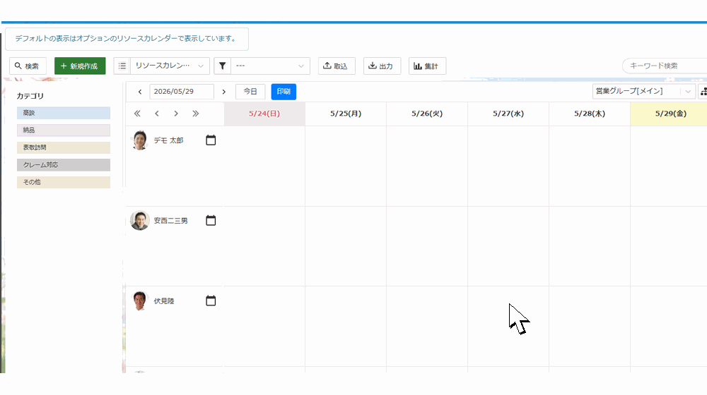Click the single-left arrow in calendar header
The width and height of the screenshot is (707, 395).
tap(156, 114)
